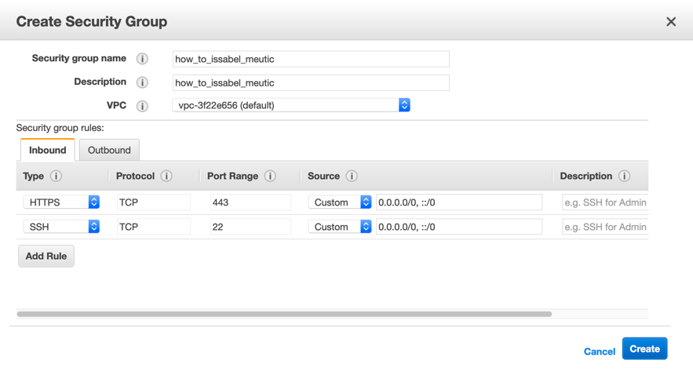Open the VPC dropdown selector
Screen dimensions: 693x372
(290, 105)
